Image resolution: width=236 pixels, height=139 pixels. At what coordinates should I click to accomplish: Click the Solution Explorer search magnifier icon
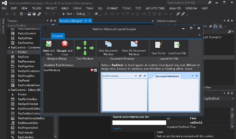coord(230,32)
